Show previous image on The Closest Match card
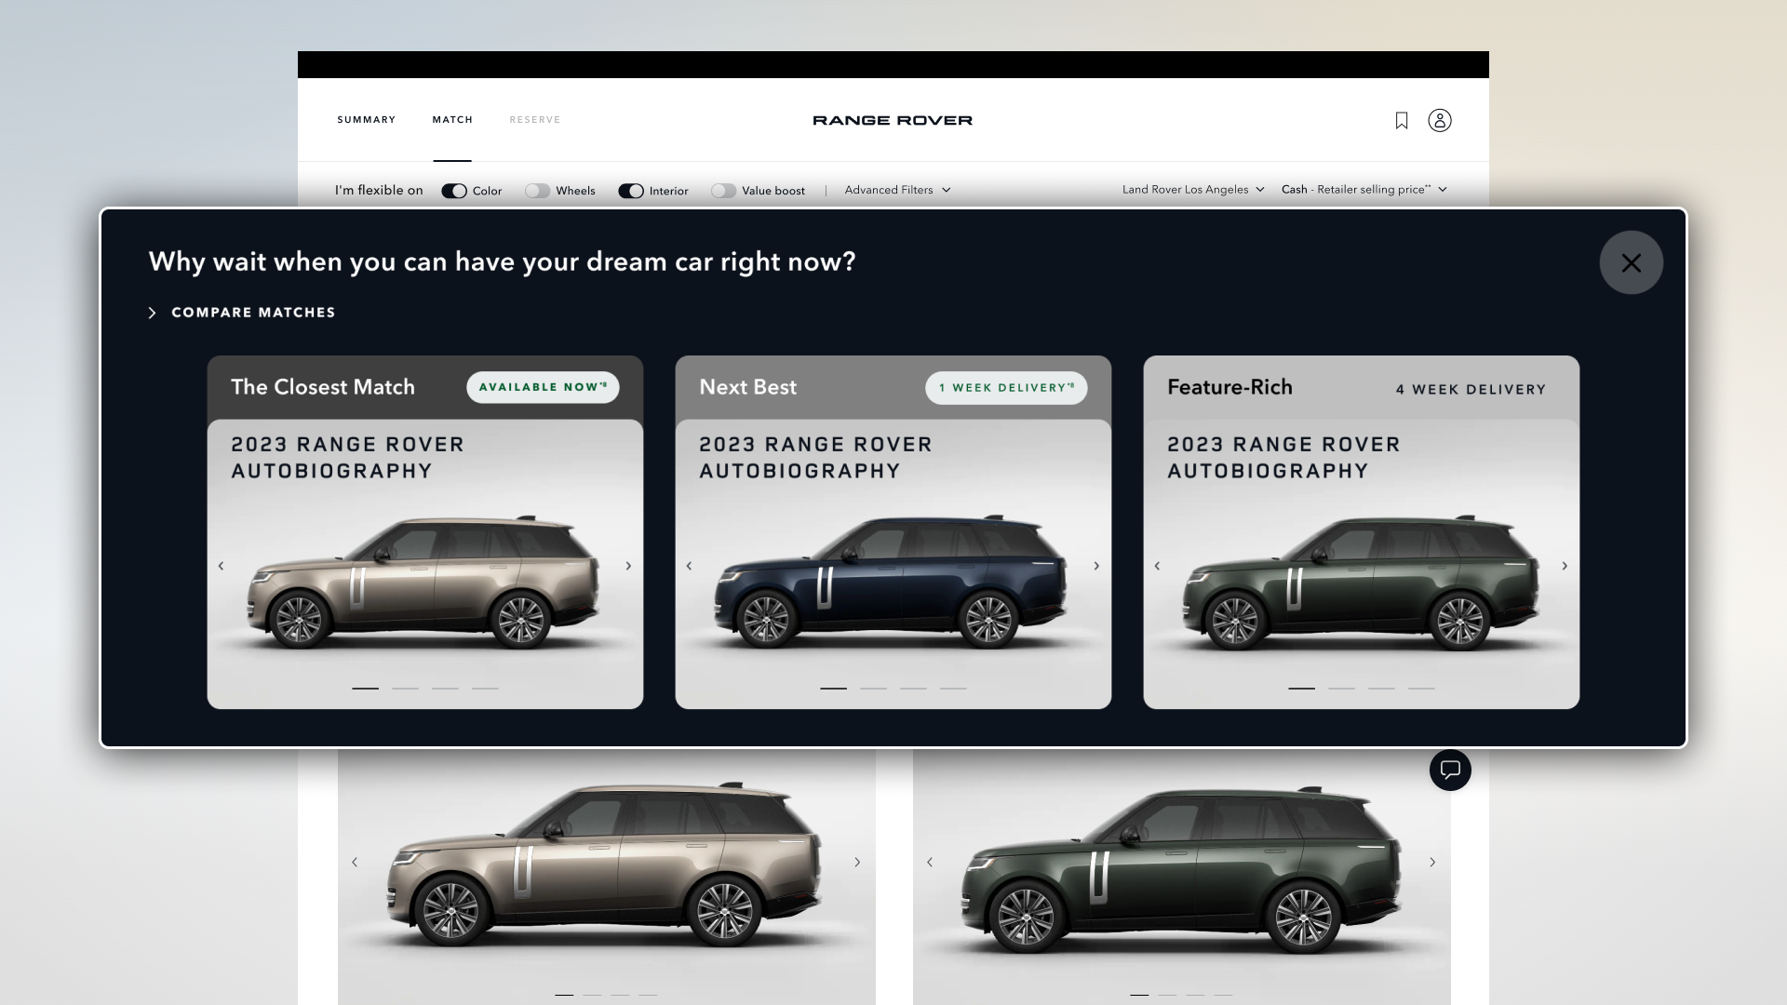This screenshot has width=1787, height=1005. click(x=221, y=566)
